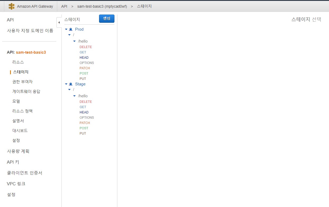Click the 생성 (Create) button
Screen dimensions: 329x207
coord(107,19)
